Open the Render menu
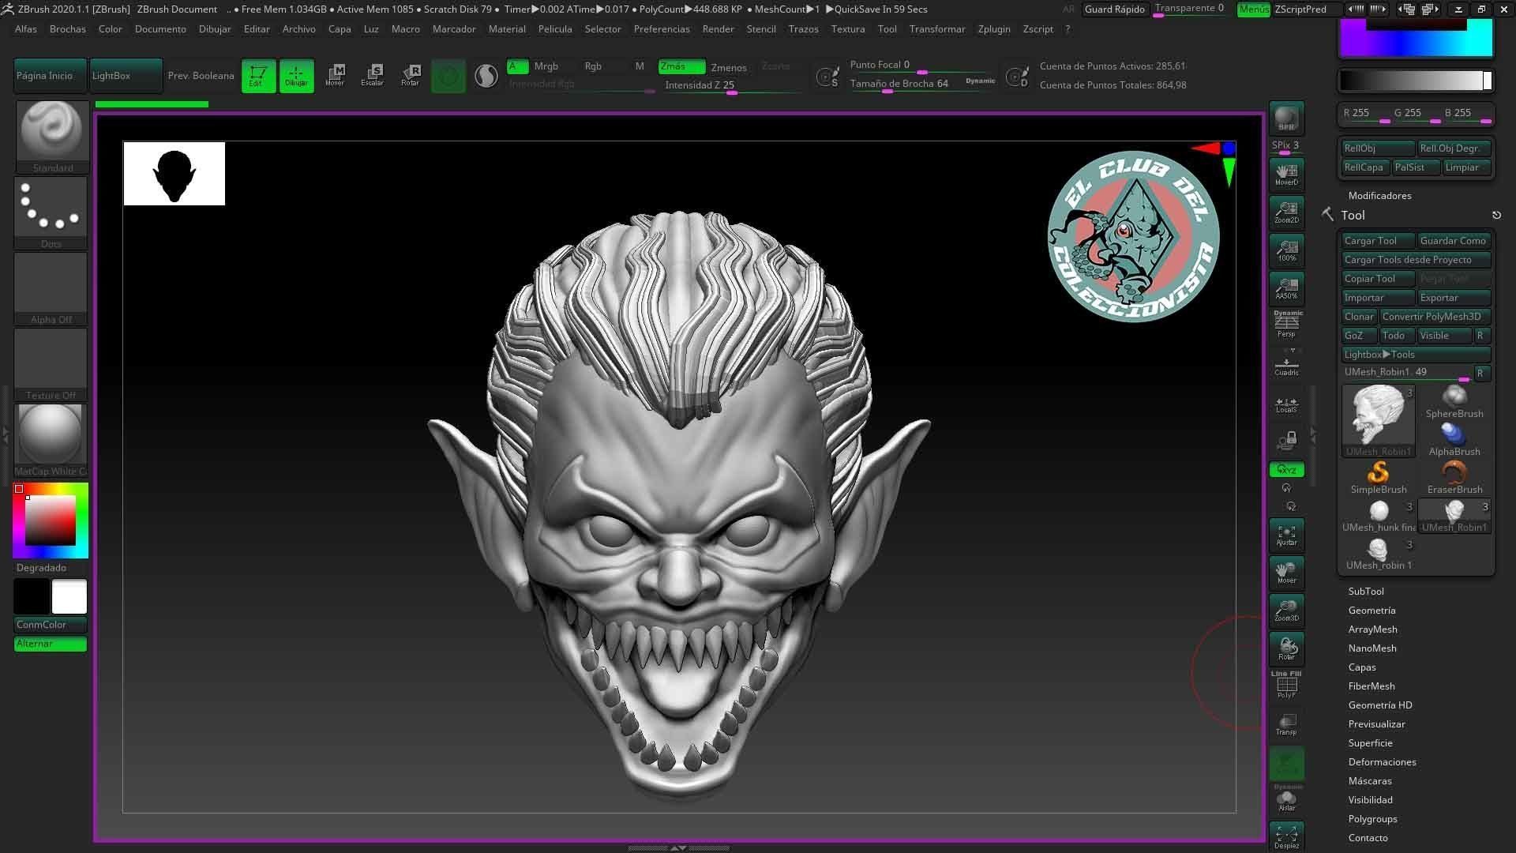1516x853 pixels. tap(718, 28)
